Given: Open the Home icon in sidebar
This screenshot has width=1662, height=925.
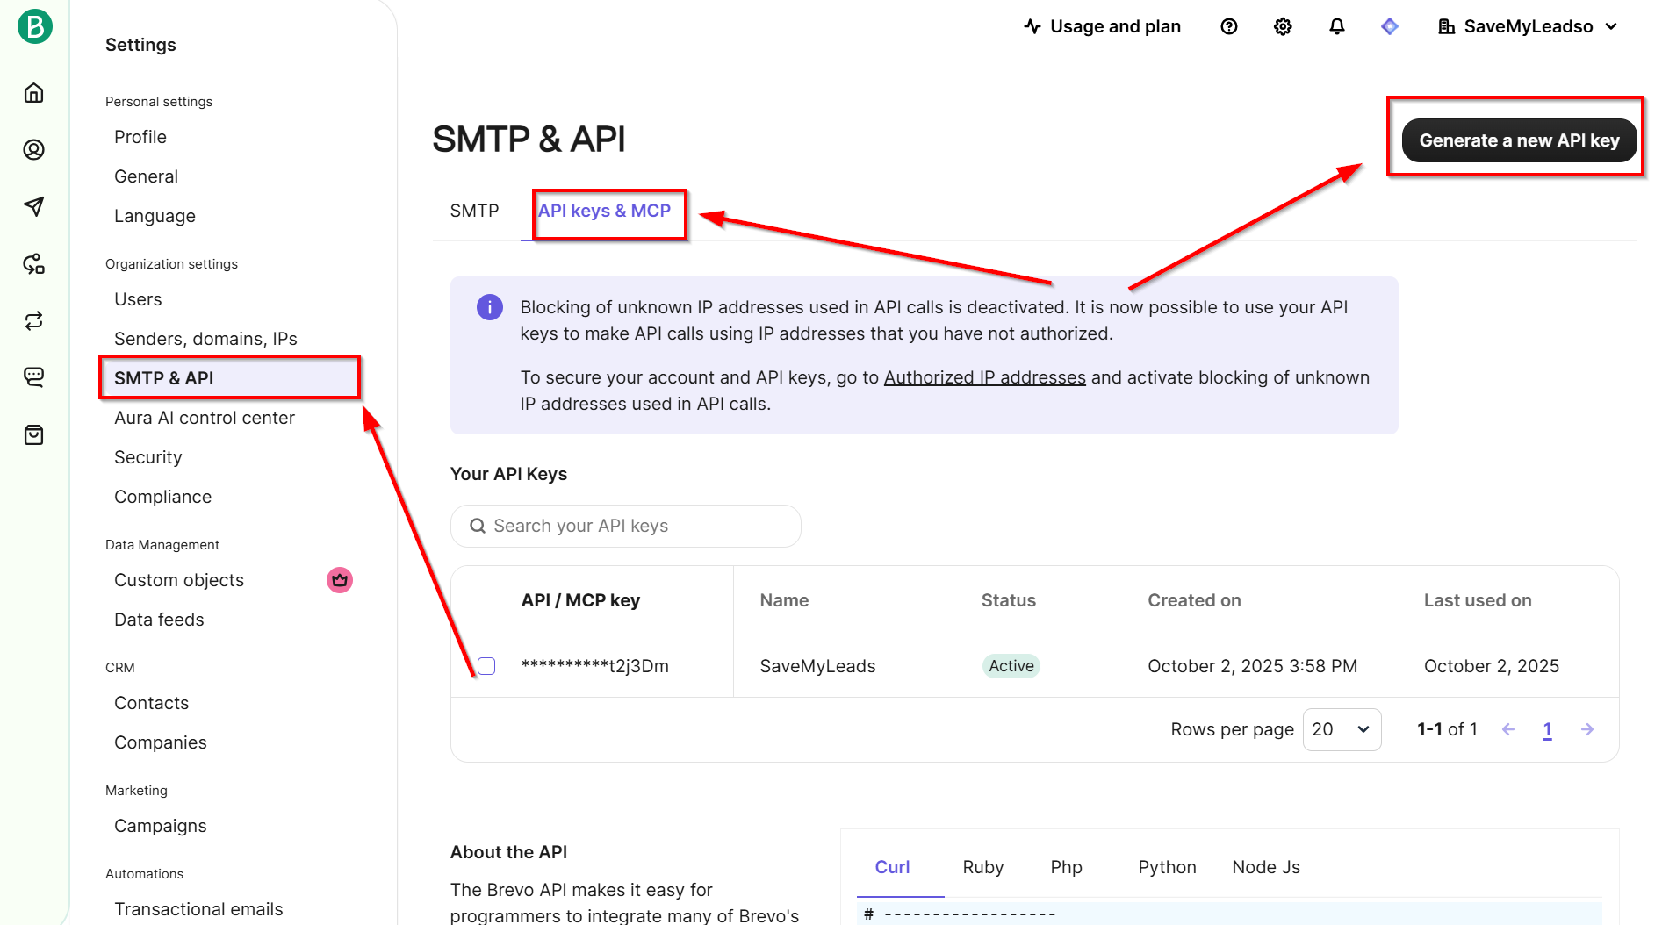Looking at the screenshot, I should point(34,93).
